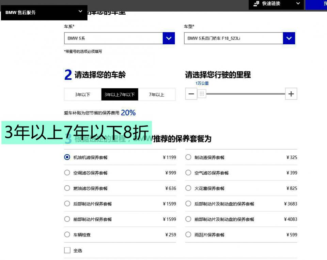327x260 pixels.
Task: Open the 车系 BMW 5系 dropdown arrow
Action: [169, 38]
